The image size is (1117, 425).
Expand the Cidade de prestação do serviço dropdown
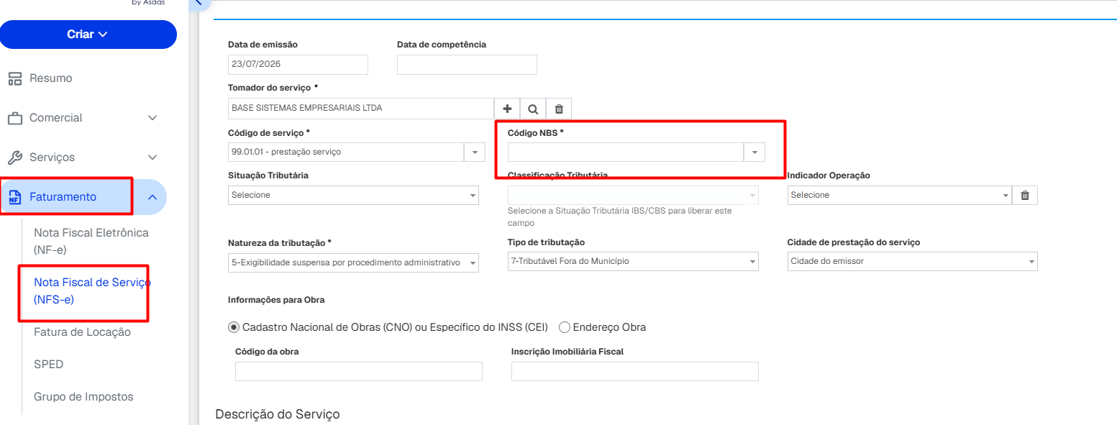[912, 261]
